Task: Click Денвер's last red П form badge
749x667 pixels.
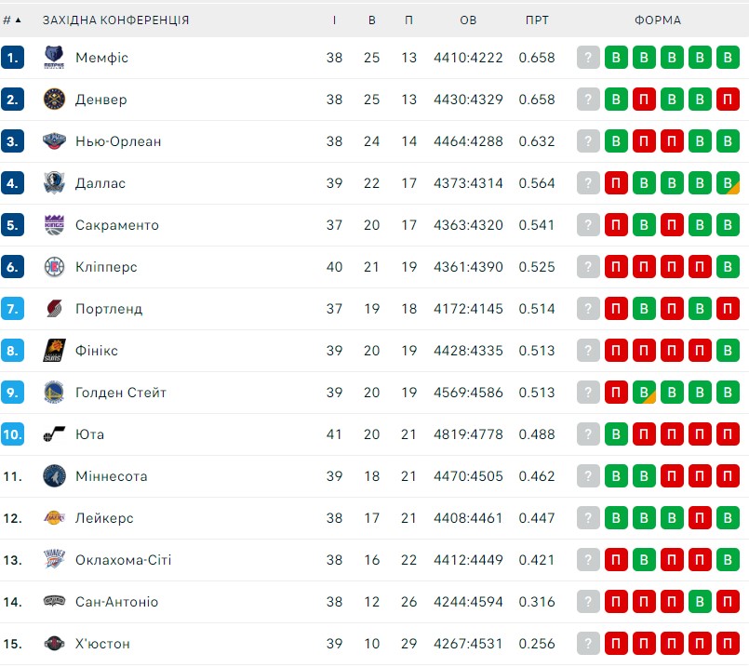Action: [x=728, y=100]
